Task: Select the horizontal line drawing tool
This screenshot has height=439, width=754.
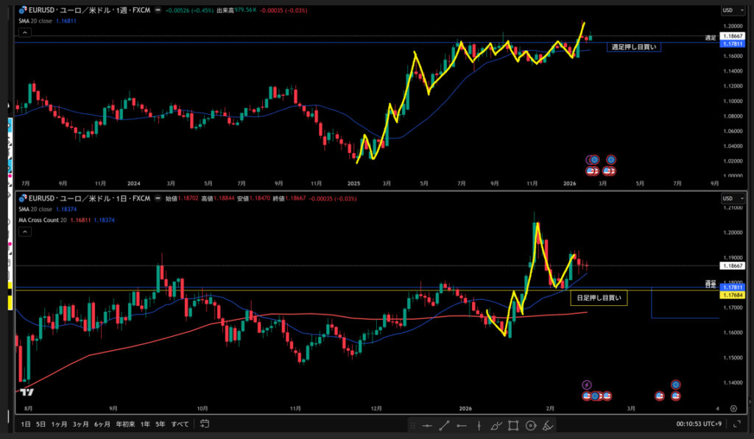Action: coord(426,425)
